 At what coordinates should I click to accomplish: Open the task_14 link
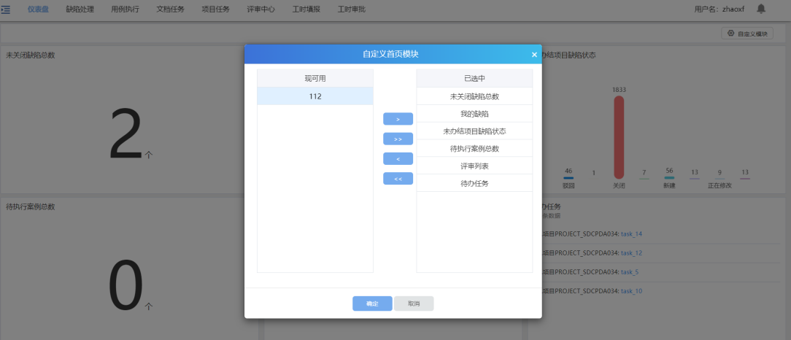(631, 234)
